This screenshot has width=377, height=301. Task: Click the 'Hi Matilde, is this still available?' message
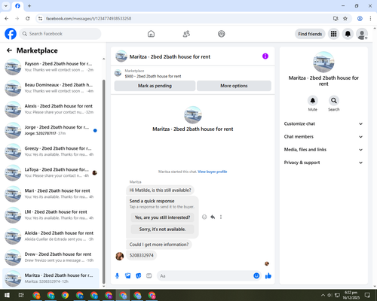coord(160,190)
